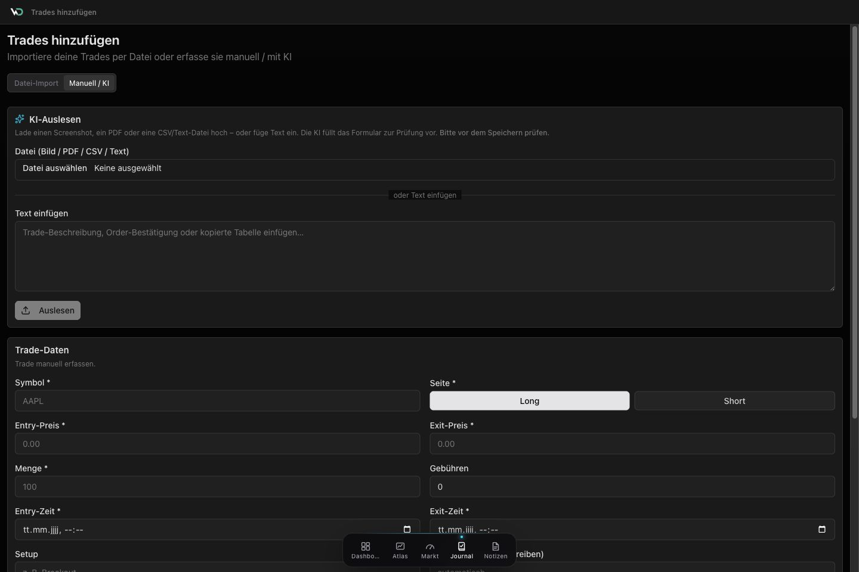Focus the Text einfügen textarea

pos(425,256)
